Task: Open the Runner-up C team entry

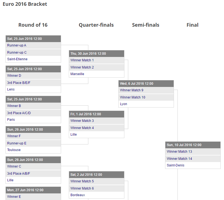Action: point(17,53)
